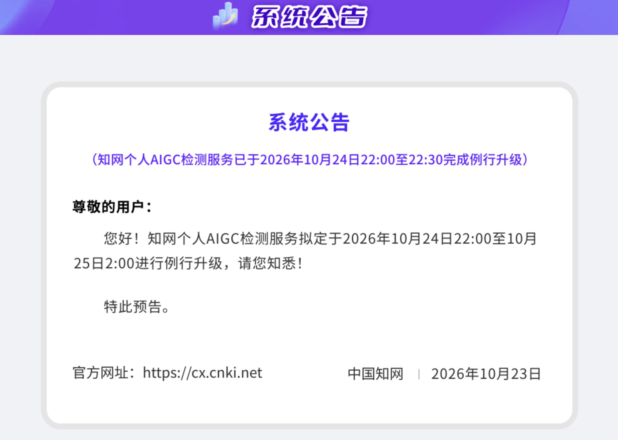The height and width of the screenshot is (440, 618).
Task: Click the date '2026年10月23日'
Action: tap(486, 374)
